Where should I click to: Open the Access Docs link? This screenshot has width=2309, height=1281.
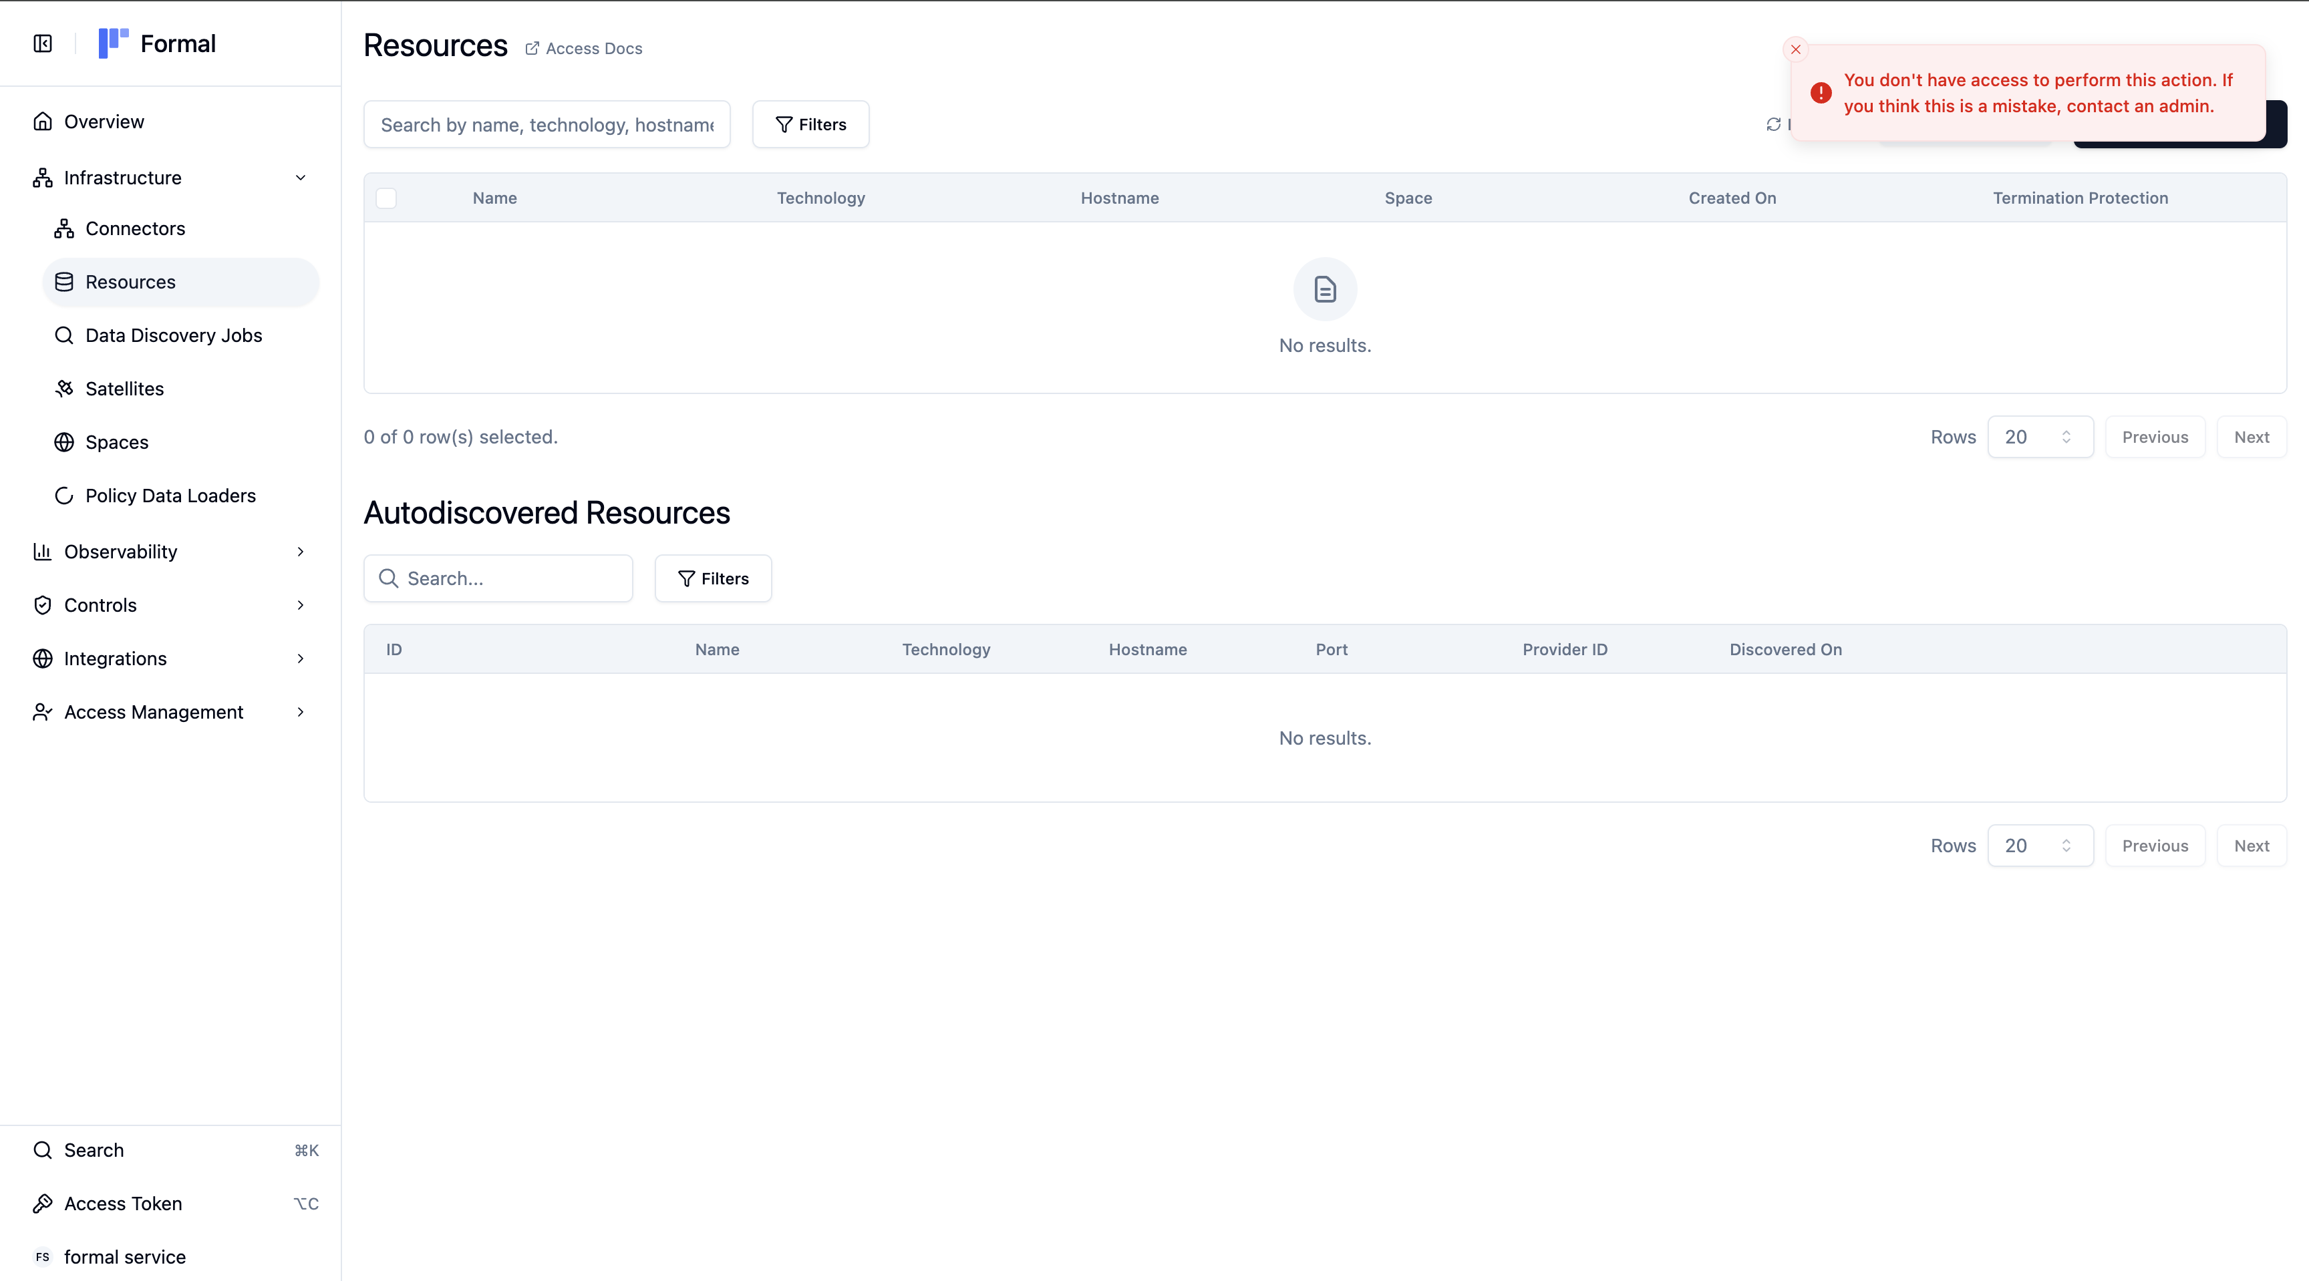click(x=585, y=48)
